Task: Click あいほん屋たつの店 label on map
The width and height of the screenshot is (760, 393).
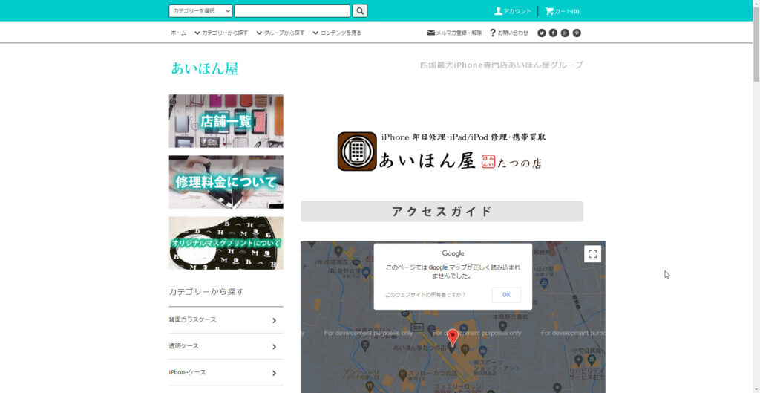Action: point(420,348)
